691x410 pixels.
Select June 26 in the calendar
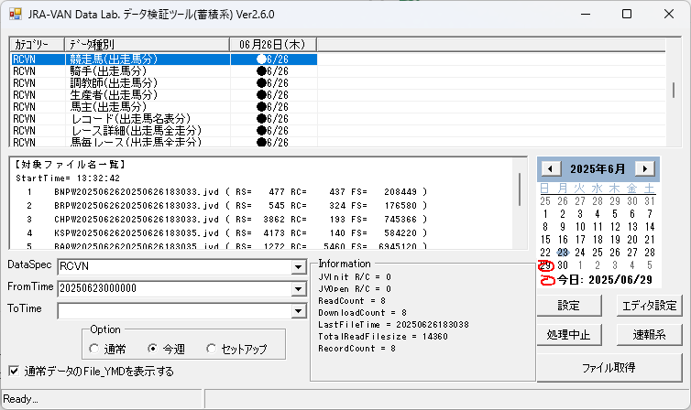(x=615, y=253)
